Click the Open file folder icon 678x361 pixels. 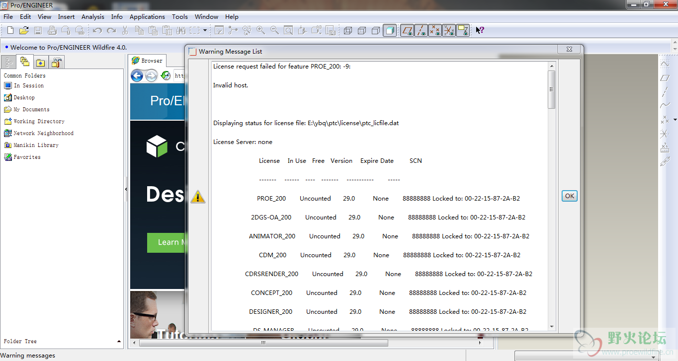coord(23,30)
